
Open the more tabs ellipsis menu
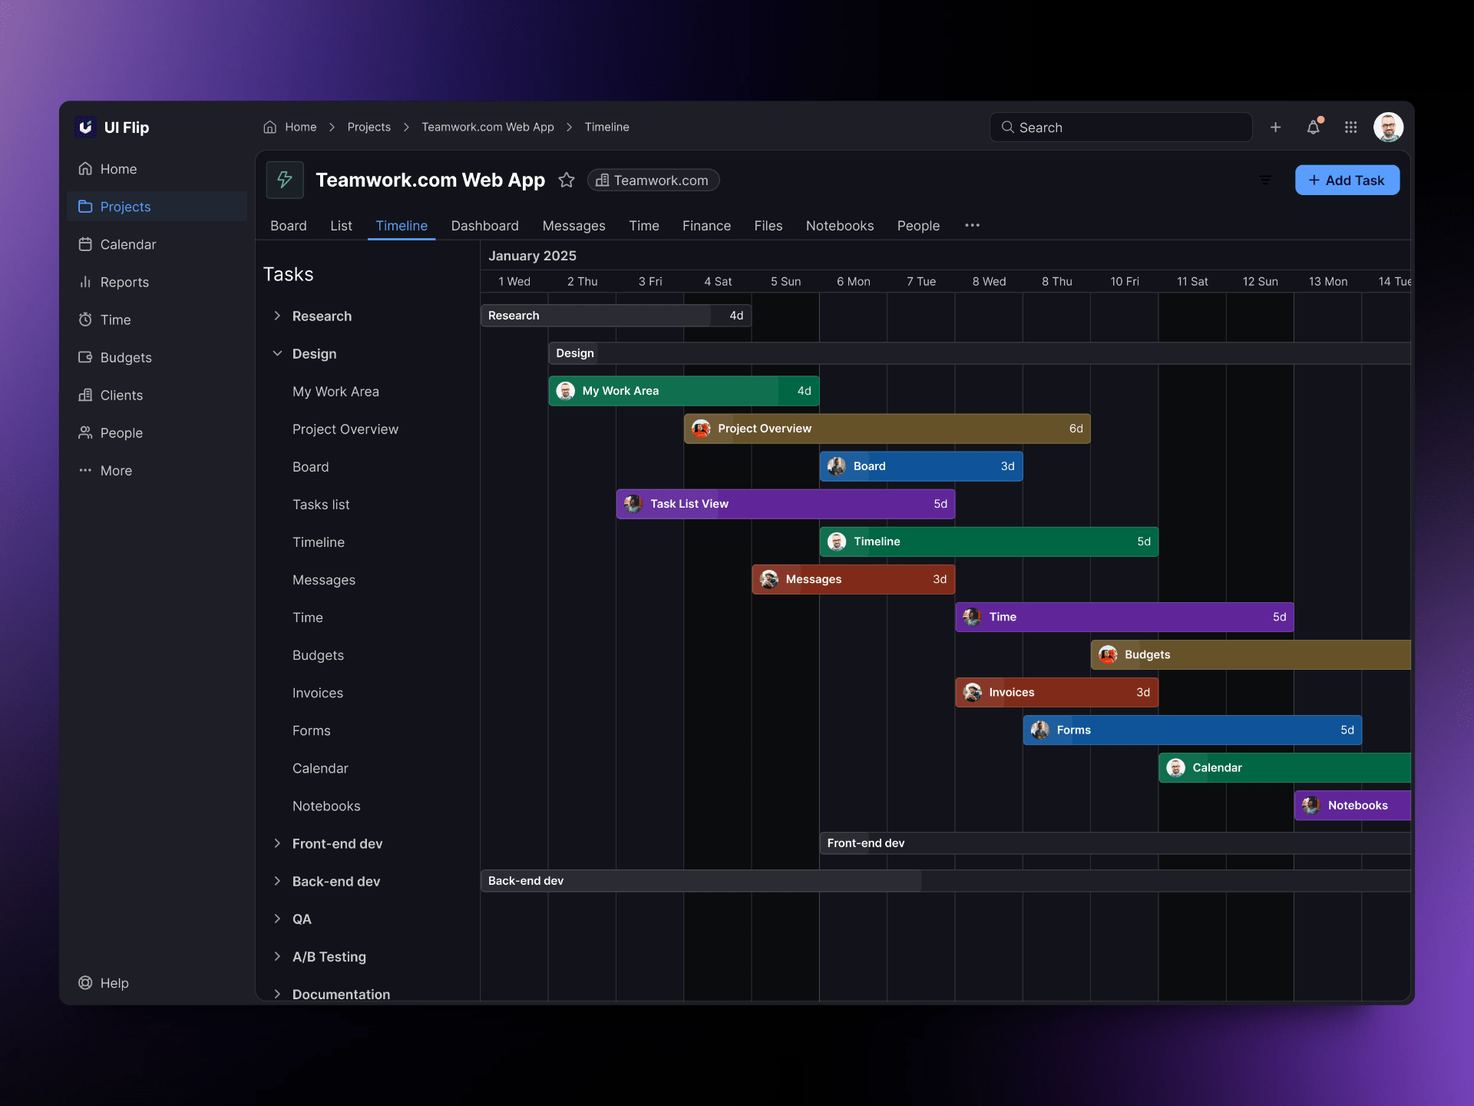(x=972, y=225)
